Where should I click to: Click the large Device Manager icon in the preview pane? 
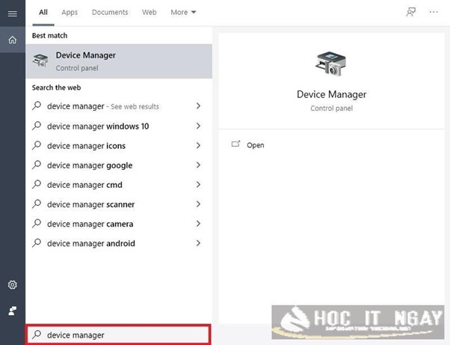coord(331,64)
